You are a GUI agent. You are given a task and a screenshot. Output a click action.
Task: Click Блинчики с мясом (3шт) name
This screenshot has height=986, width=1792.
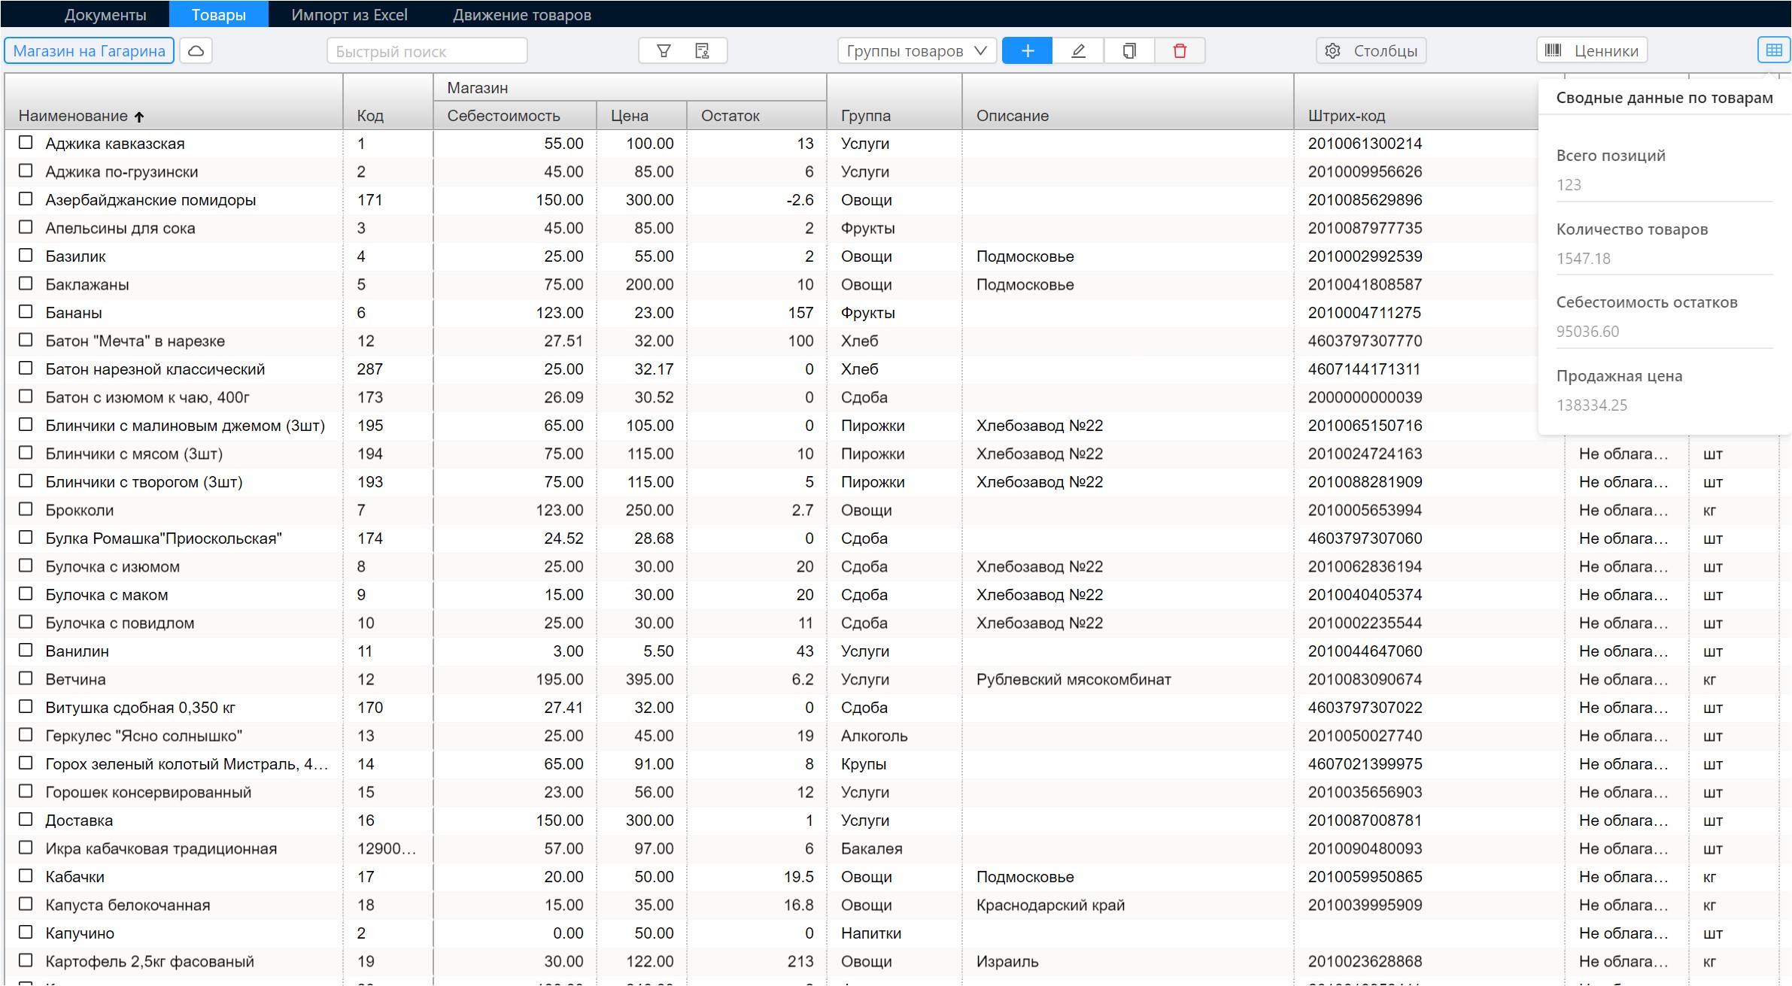pos(134,454)
